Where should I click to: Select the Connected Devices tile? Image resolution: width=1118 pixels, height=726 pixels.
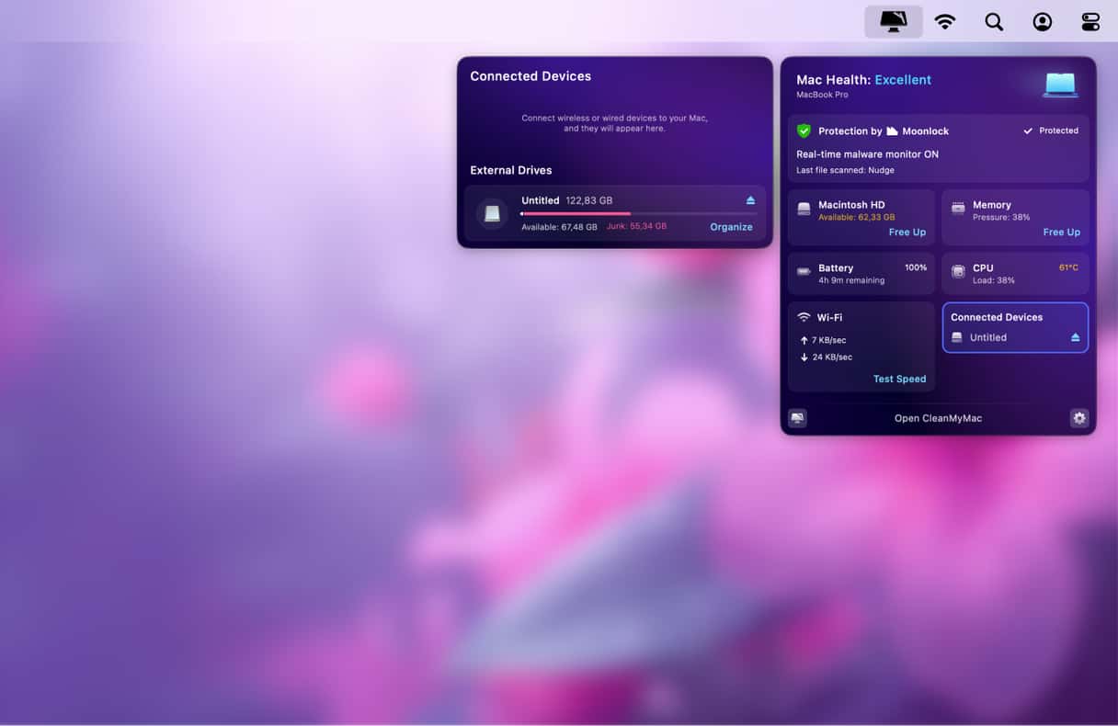click(x=1015, y=327)
